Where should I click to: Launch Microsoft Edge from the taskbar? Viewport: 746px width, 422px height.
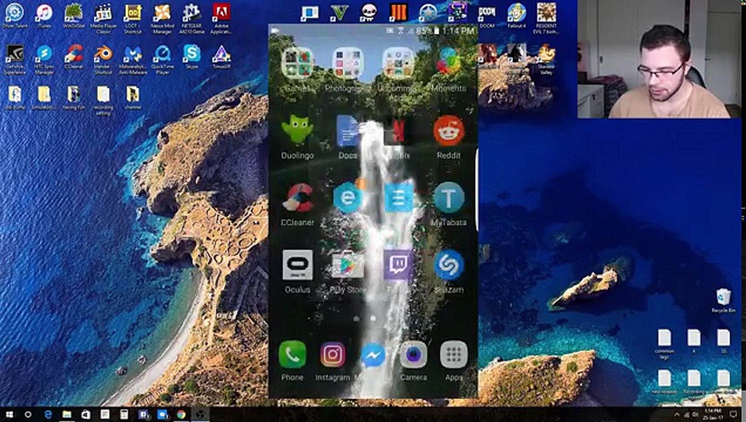pos(48,414)
